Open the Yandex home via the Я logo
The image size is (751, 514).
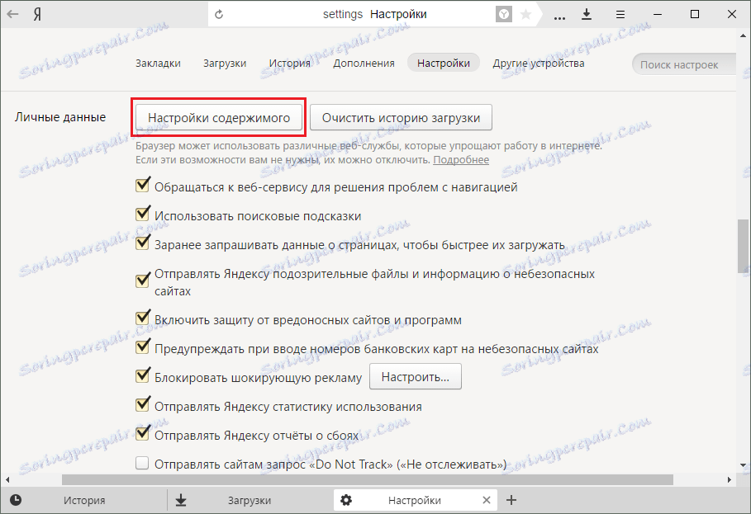point(37,14)
